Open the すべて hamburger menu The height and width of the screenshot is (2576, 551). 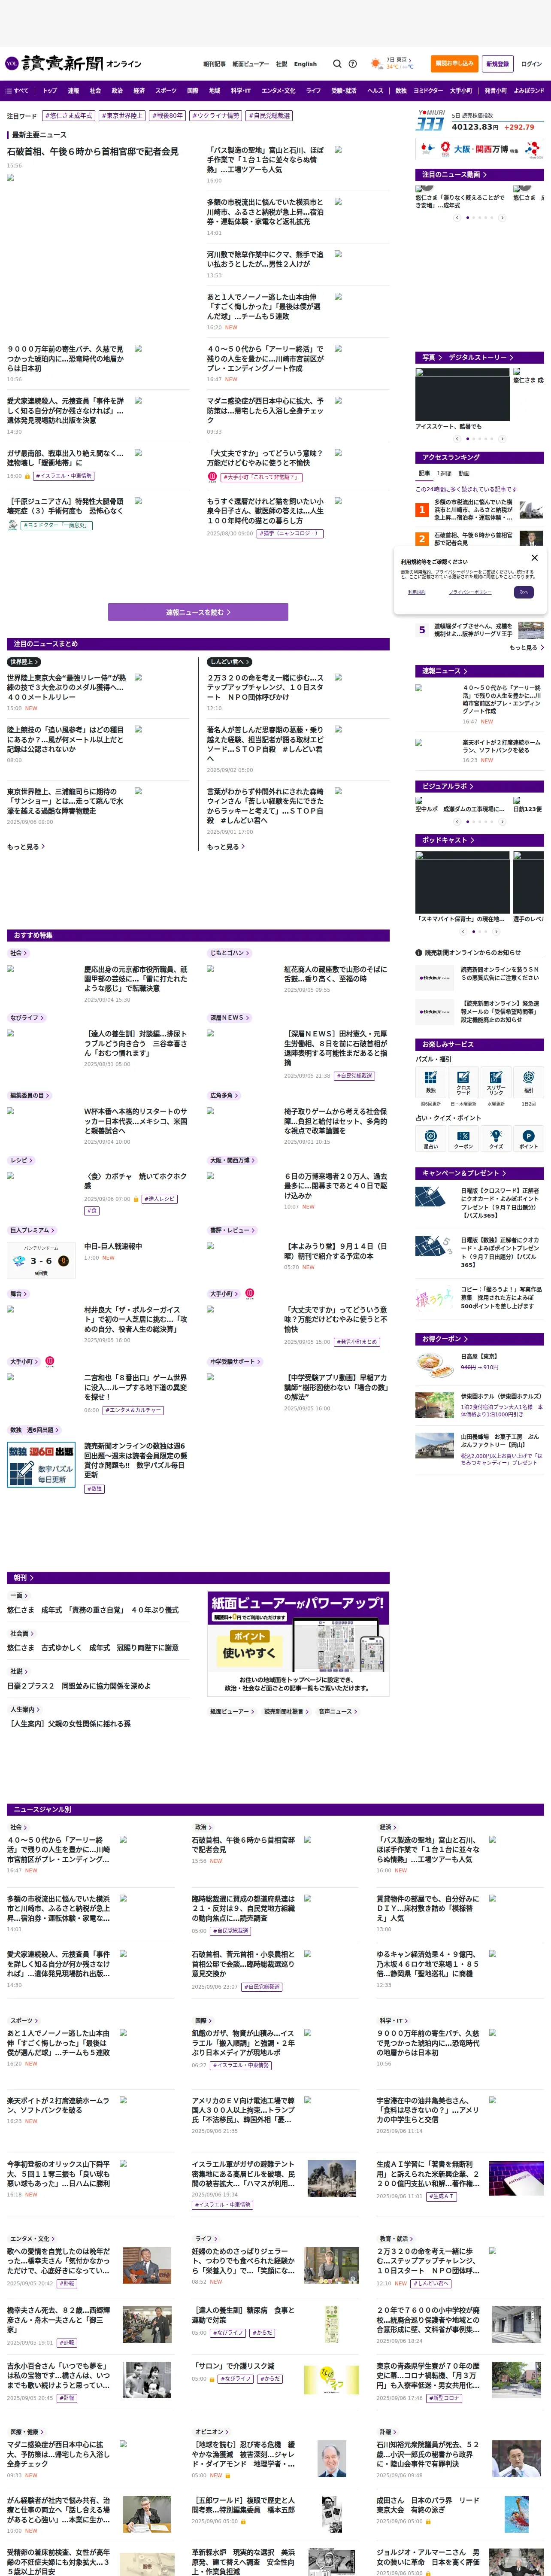point(17,90)
